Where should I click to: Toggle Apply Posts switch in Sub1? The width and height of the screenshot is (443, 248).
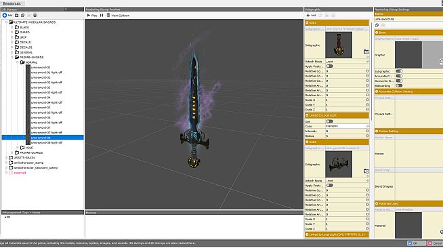point(329,66)
